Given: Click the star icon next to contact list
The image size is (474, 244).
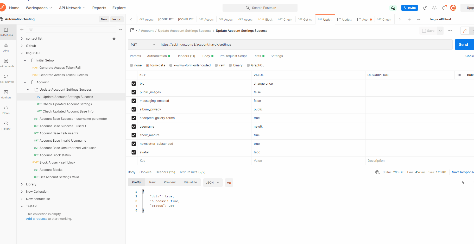Looking at the screenshot, I should coord(114,39).
